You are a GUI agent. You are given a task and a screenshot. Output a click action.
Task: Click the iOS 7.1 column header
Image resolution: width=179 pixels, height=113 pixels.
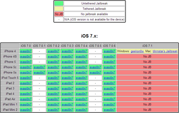coord(147,46)
